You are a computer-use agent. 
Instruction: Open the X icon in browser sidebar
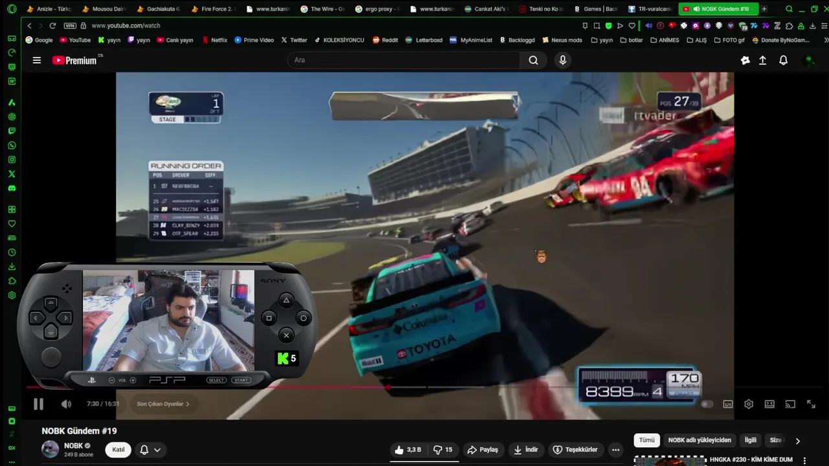(12, 174)
